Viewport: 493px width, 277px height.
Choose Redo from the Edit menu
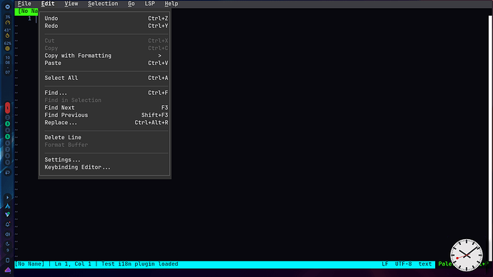(x=106, y=26)
